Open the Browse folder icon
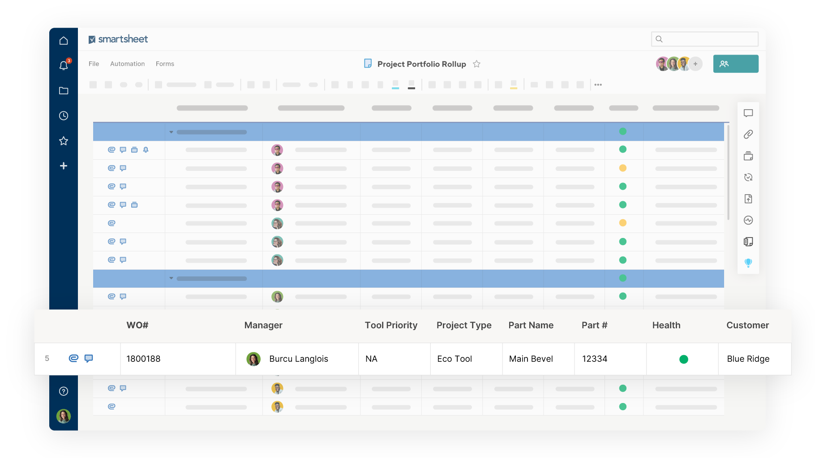 pyautogui.click(x=64, y=91)
